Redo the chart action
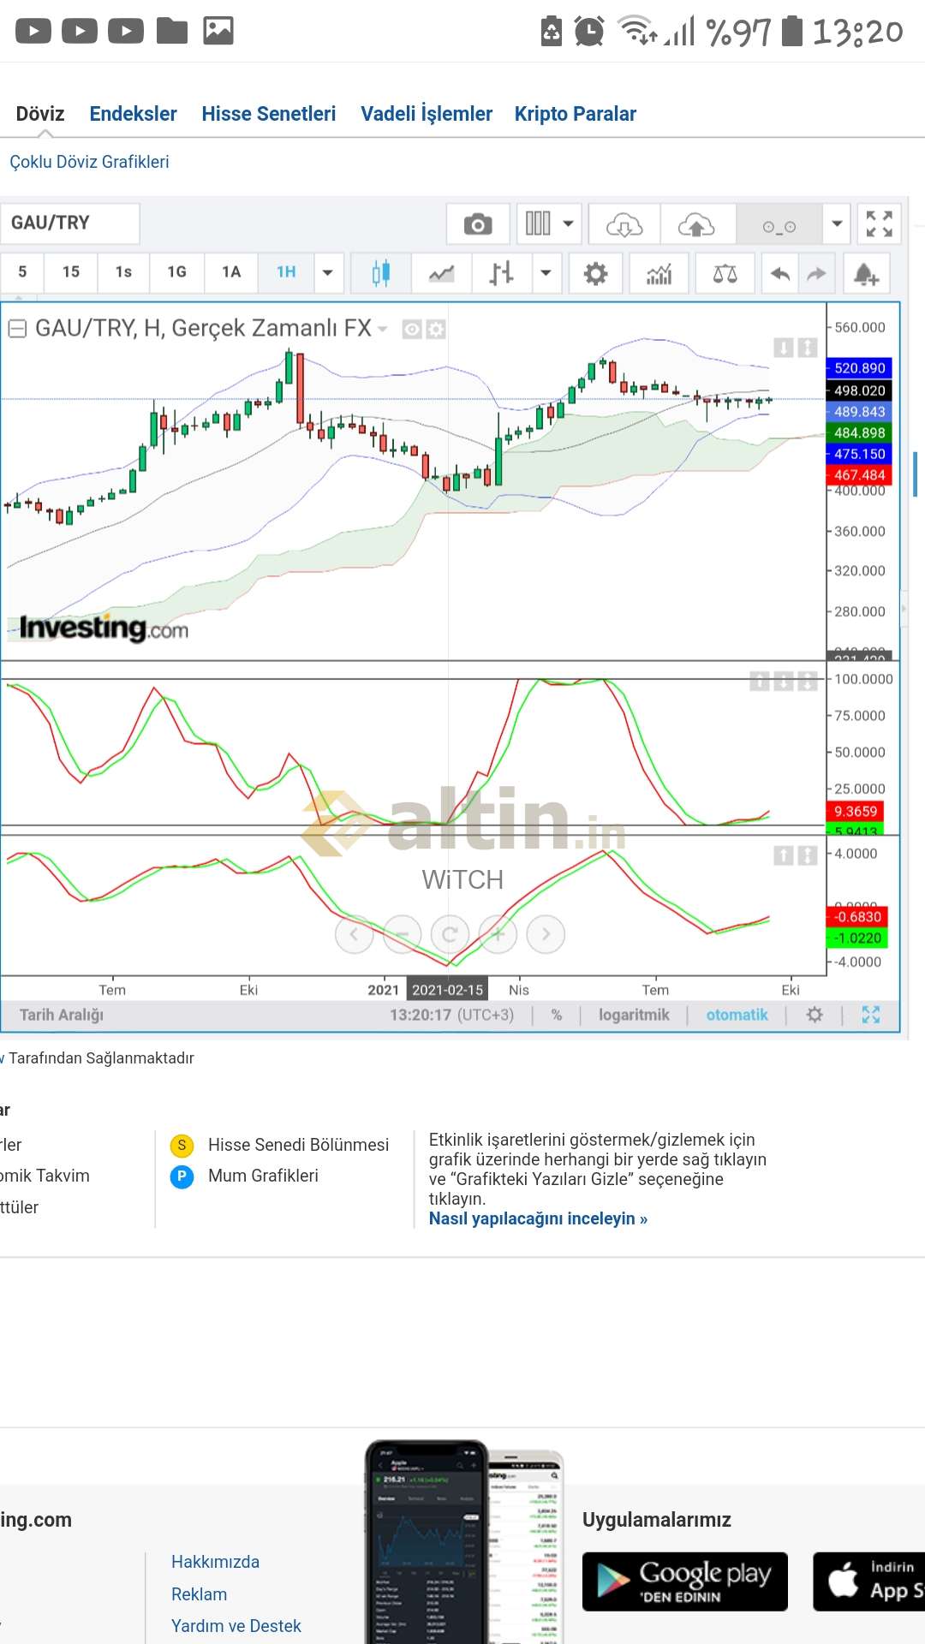Viewport: 925px width, 1644px height. pos(817,273)
